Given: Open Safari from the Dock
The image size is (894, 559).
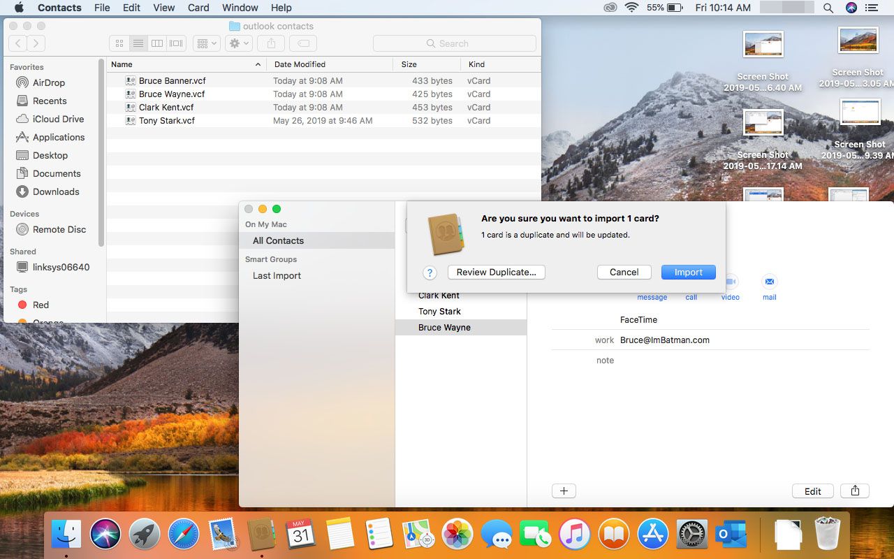Looking at the screenshot, I should 184,535.
